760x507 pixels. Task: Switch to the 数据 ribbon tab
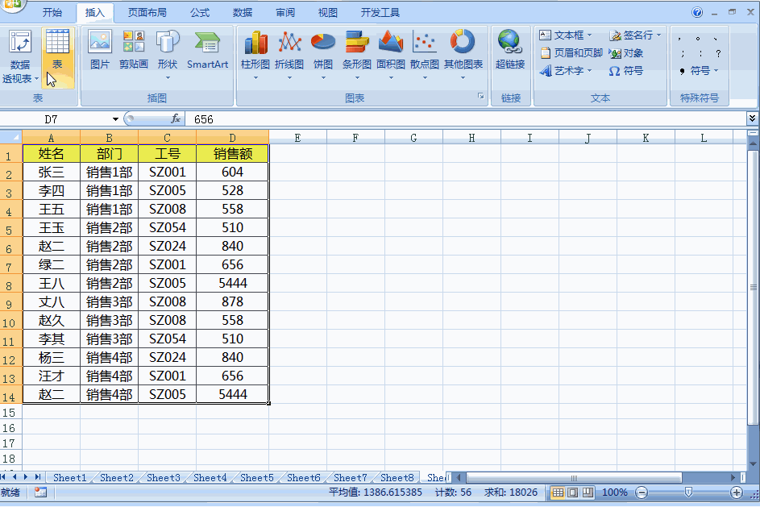pyautogui.click(x=243, y=13)
